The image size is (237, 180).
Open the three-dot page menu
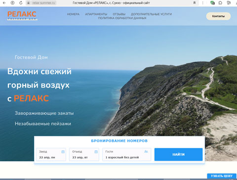click(202, 3)
